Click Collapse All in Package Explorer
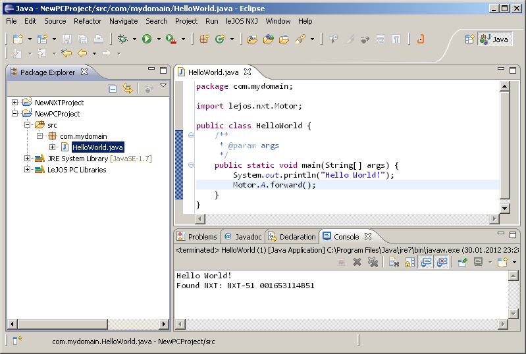 (x=113, y=88)
